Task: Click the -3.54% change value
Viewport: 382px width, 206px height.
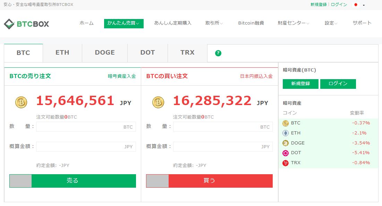Action: pos(361,143)
